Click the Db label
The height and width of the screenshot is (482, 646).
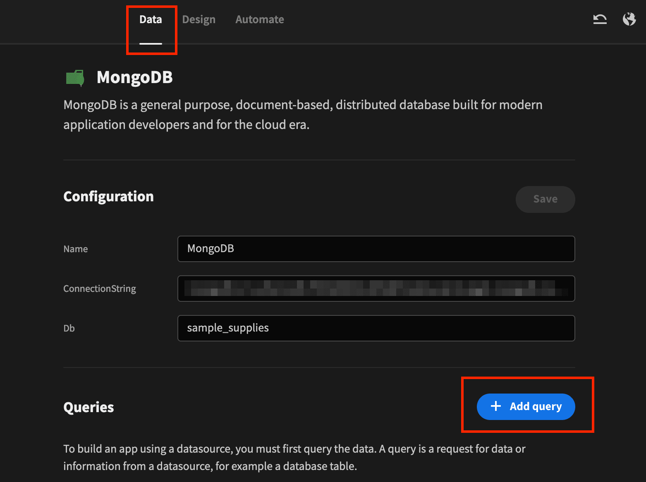coord(69,328)
